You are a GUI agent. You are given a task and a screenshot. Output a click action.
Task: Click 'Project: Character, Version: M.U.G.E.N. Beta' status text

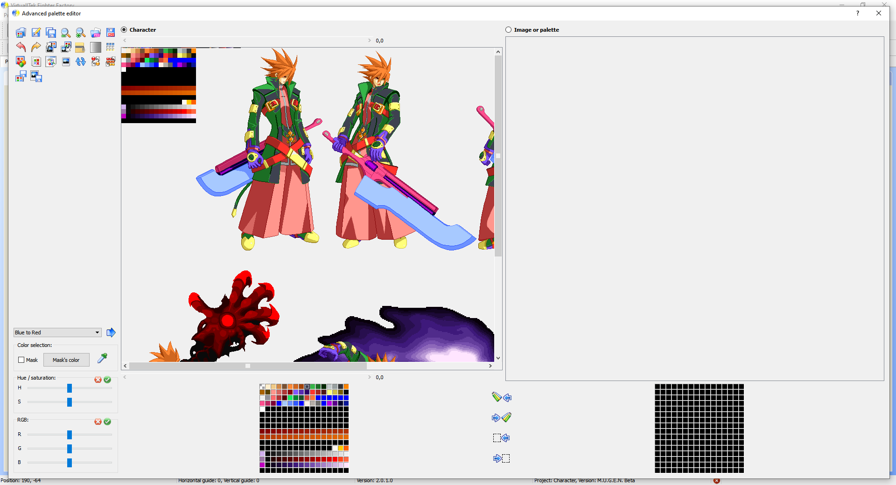coord(584,481)
